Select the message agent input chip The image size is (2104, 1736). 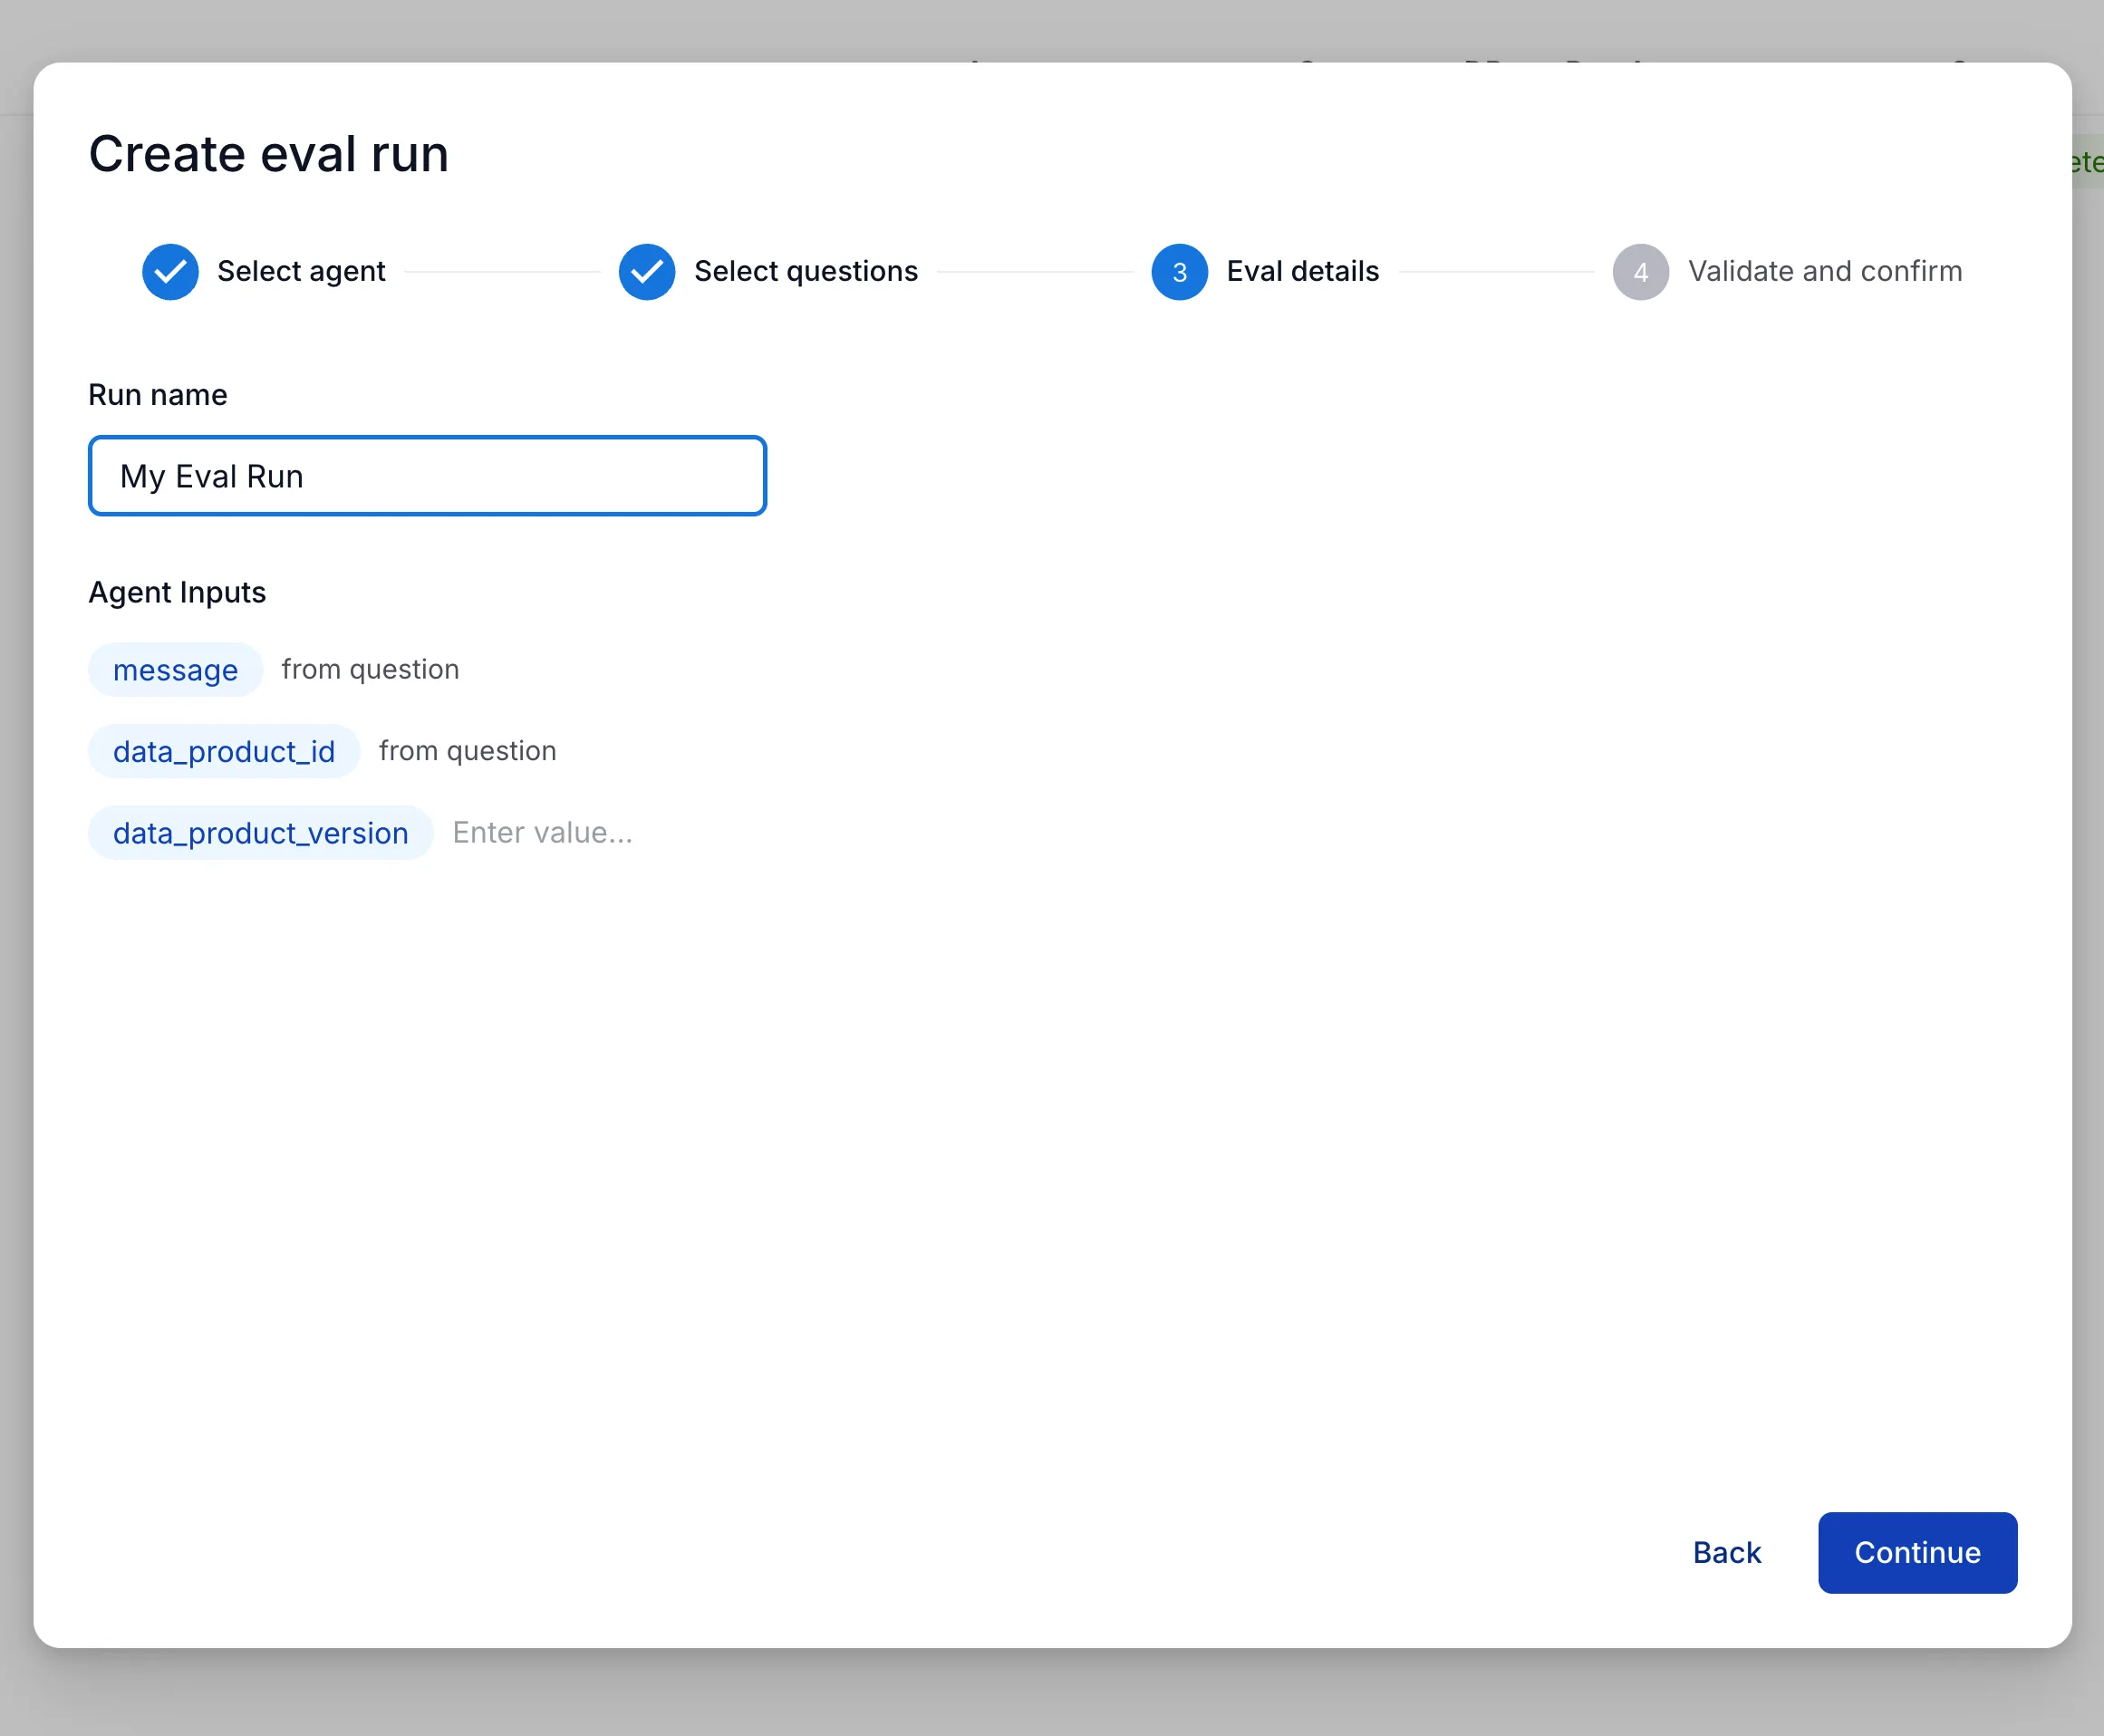click(x=175, y=670)
